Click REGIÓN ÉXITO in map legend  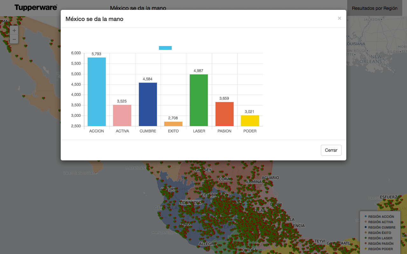point(380,233)
